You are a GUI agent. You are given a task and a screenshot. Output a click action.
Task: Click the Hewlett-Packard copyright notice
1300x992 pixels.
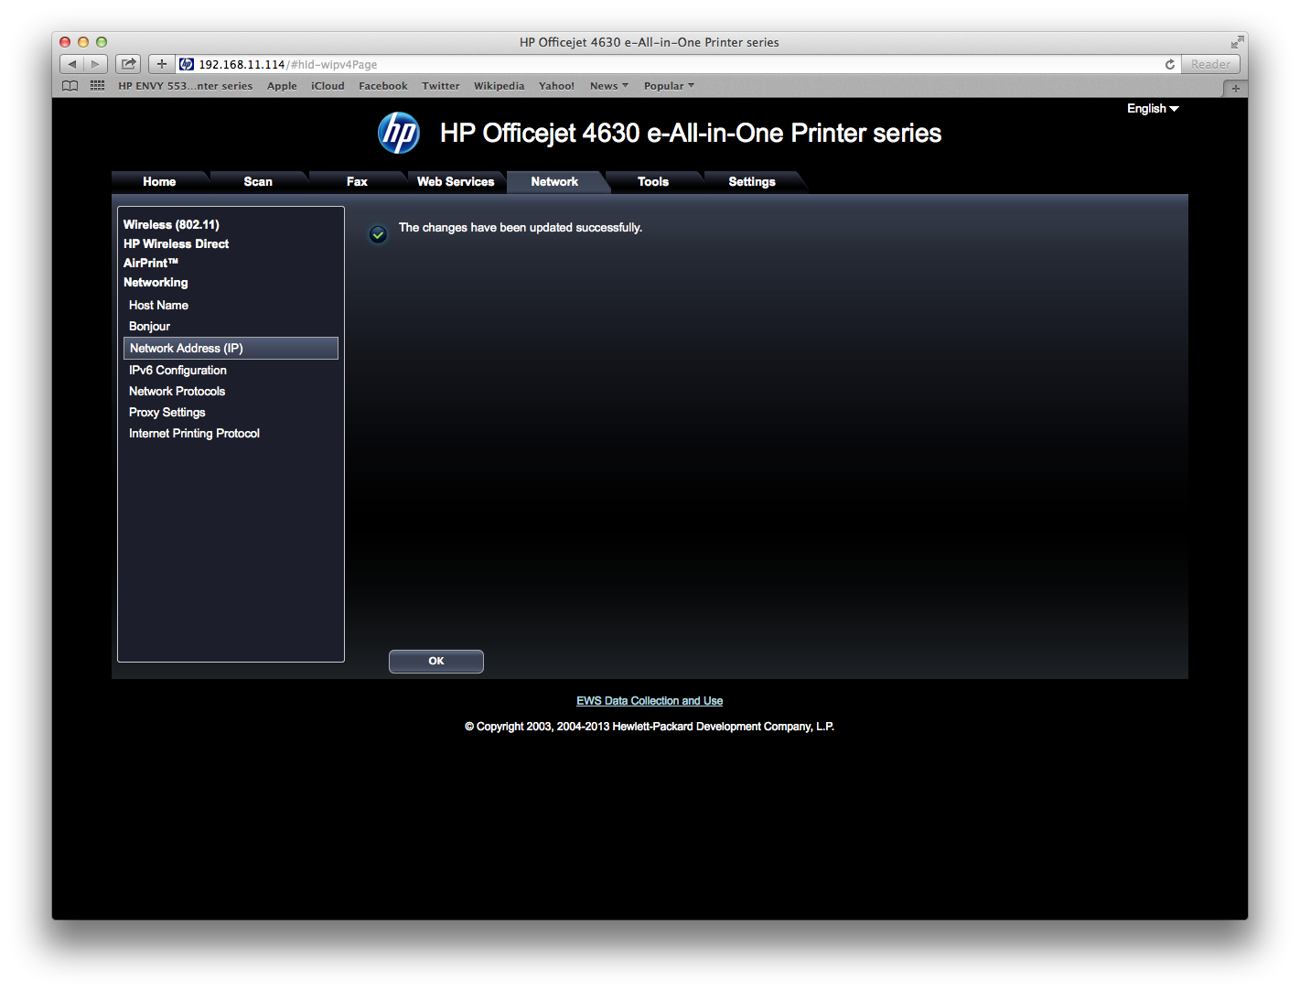tap(650, 727)
